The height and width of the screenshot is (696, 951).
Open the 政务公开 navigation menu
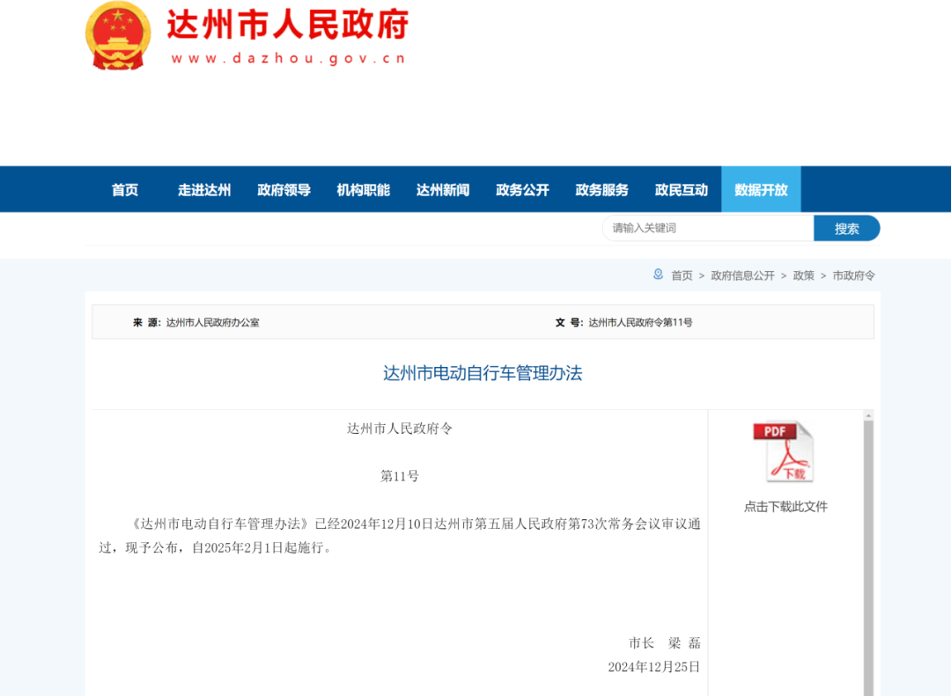(x=522, y=188)
